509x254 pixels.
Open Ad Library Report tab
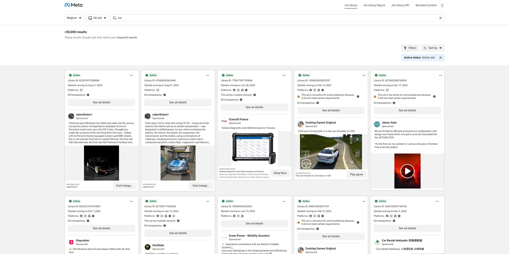click(374, 5)
